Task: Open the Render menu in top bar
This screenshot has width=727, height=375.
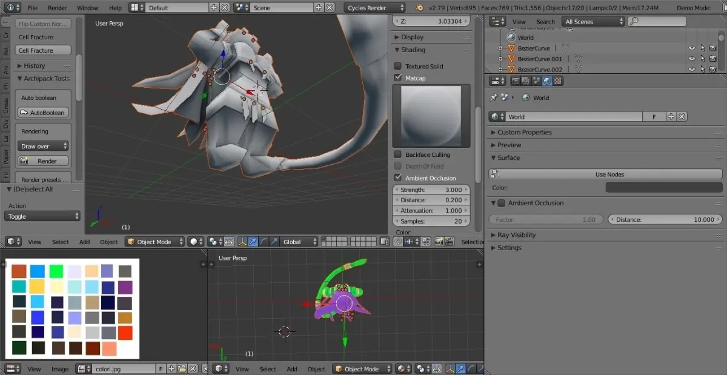Action: (x=57, y=8)
